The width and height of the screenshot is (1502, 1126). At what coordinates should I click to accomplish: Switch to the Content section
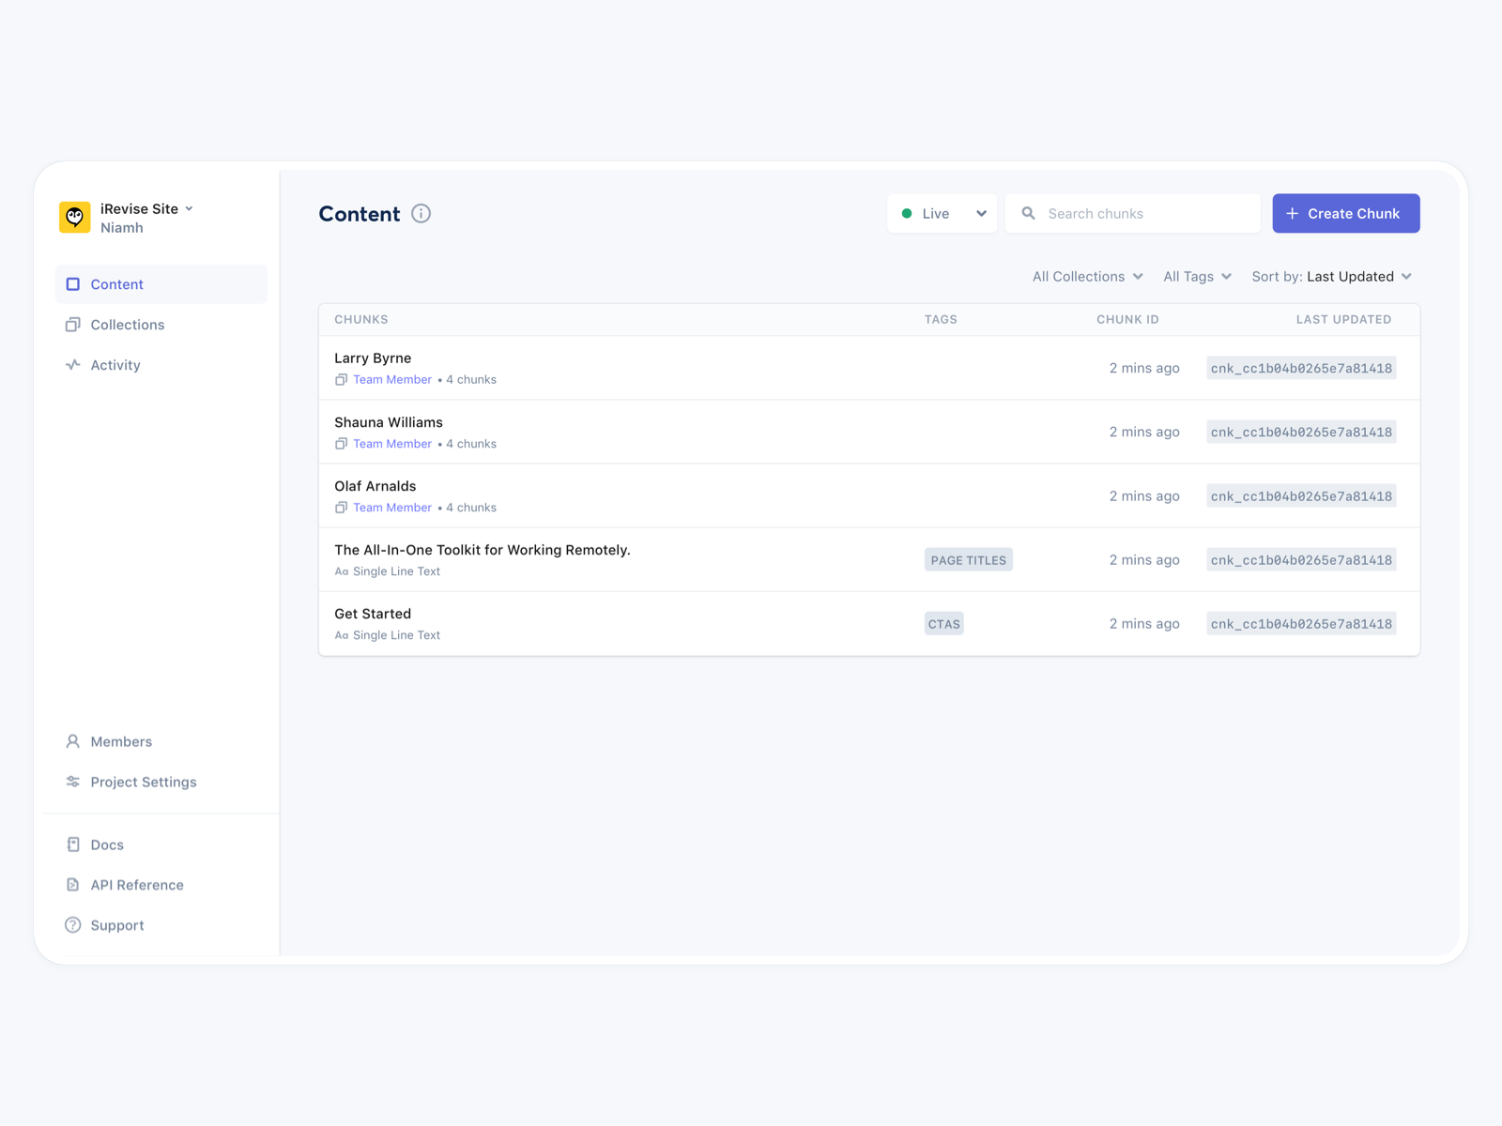point(116,283)
